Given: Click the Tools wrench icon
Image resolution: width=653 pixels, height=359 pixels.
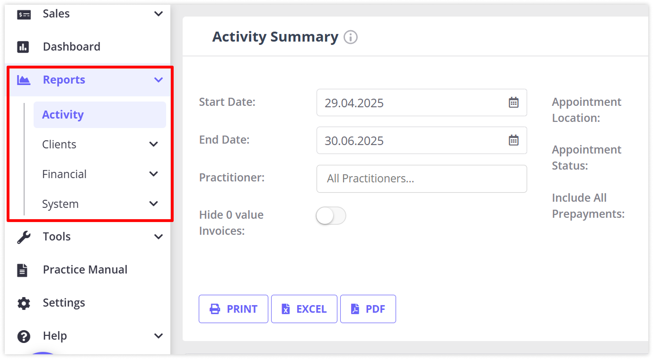Looking at the screenshot, I should 24,237.
